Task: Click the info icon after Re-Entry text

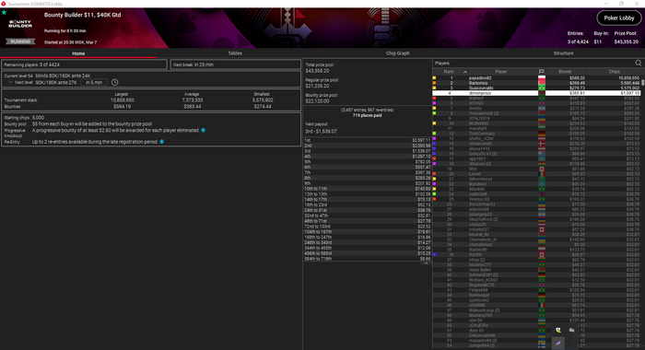Action: pos(161,142)
